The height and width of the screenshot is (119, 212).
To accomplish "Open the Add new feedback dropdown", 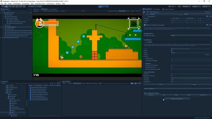I will tap(178, 89).
